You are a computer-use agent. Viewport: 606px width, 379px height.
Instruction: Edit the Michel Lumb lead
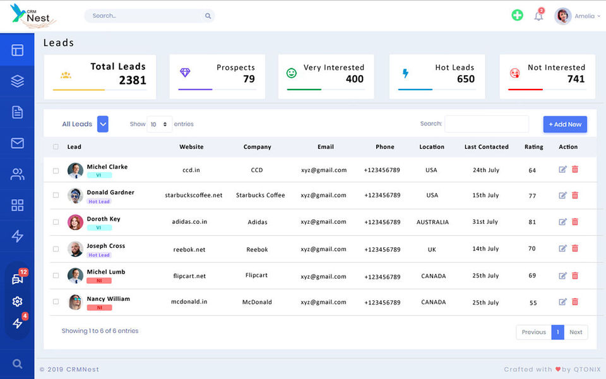[562, 276]
